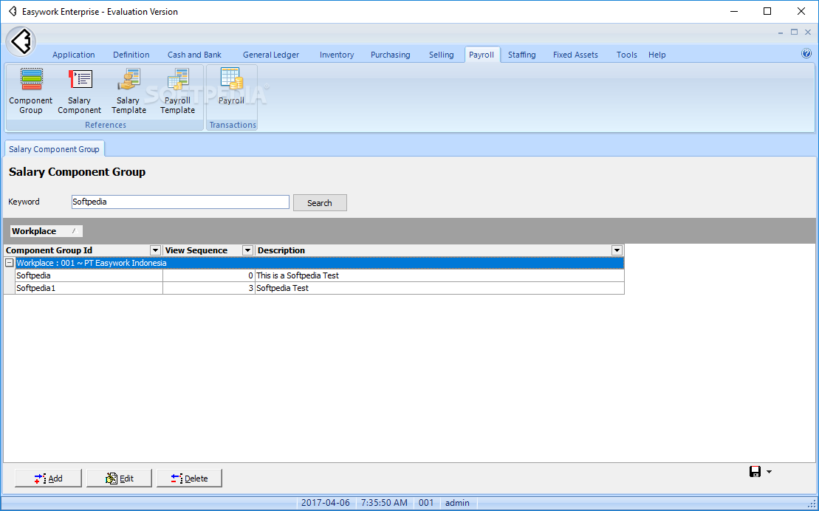Restore the inner document window

(794, 32)
